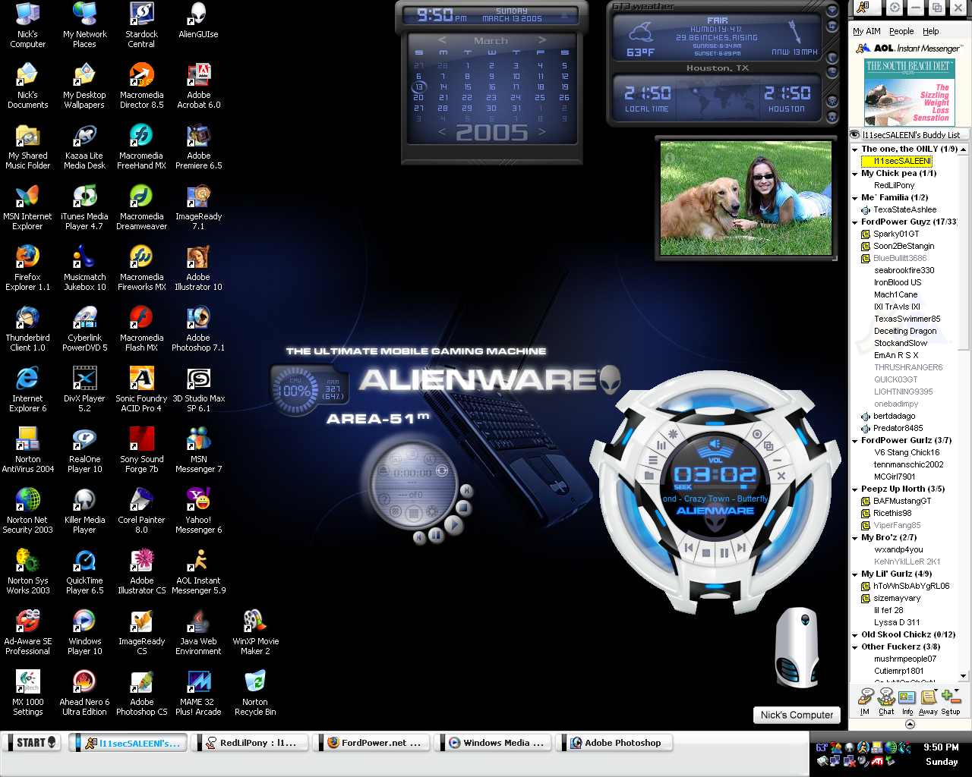Screen dimensions: 972x777
Task: Skip to next track on Alienware player
Action: pyautogui.click(x=741, y=547)
